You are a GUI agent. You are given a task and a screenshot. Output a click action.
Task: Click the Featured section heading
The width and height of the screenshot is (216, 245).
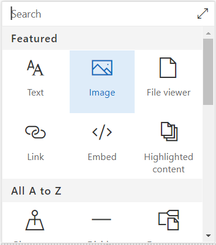click(x=34, y=38)
